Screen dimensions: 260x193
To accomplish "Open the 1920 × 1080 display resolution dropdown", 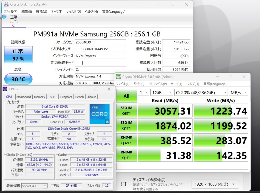I will (215, 184).
